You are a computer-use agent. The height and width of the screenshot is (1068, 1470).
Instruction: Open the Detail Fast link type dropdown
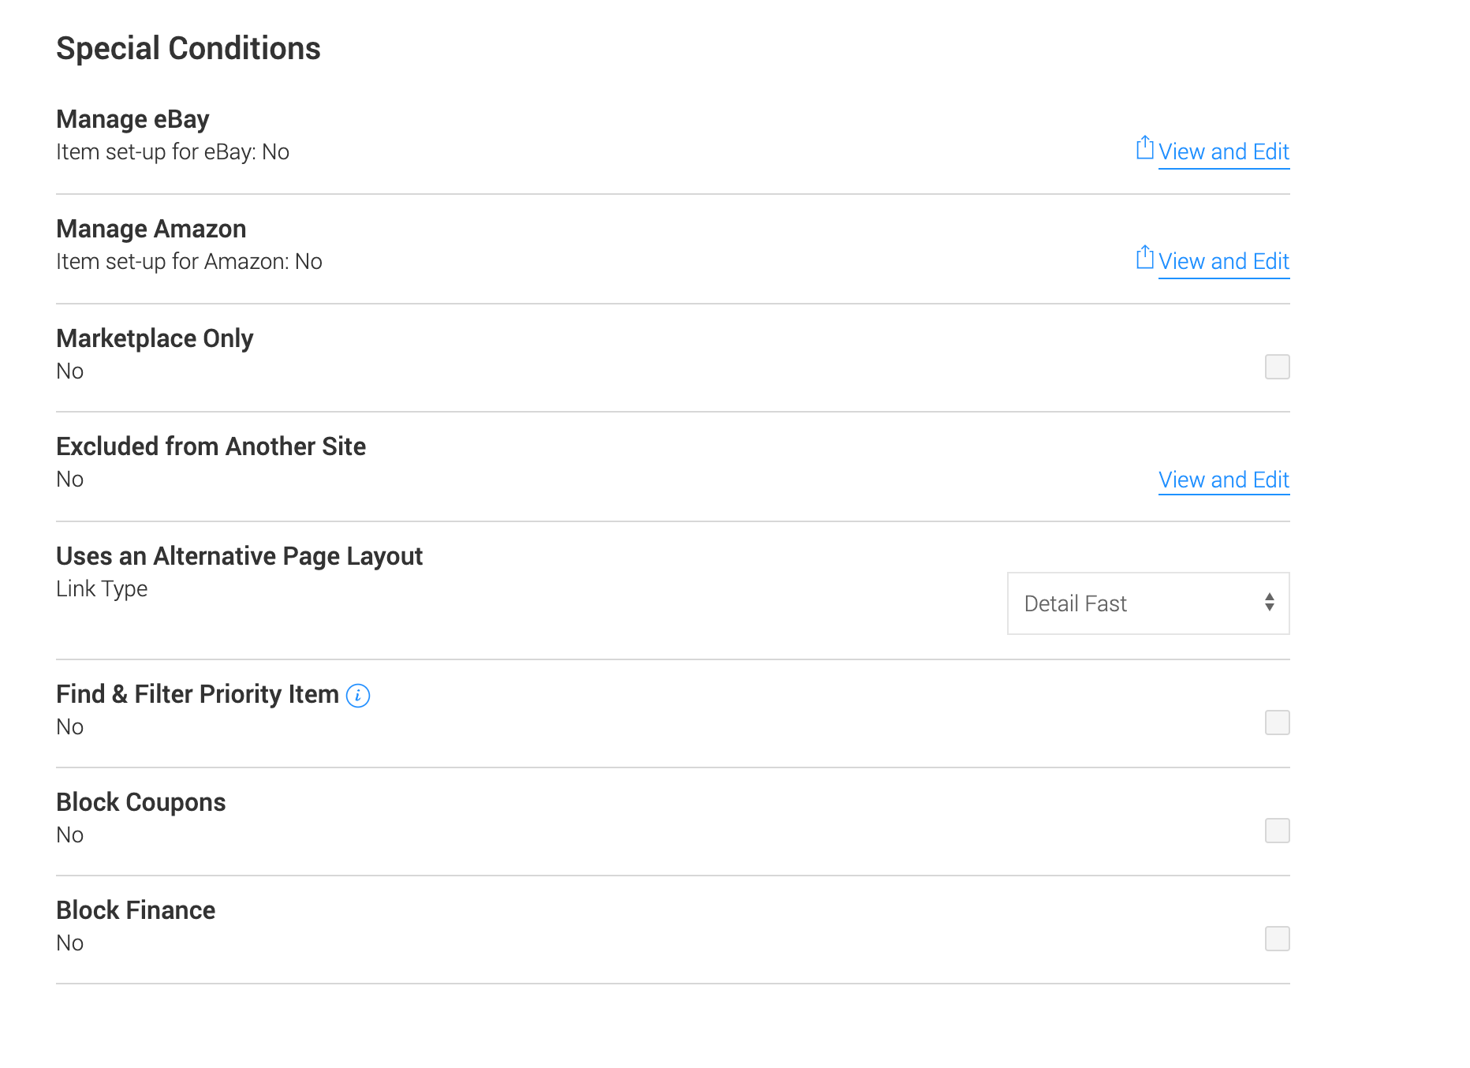(1147, 603)
